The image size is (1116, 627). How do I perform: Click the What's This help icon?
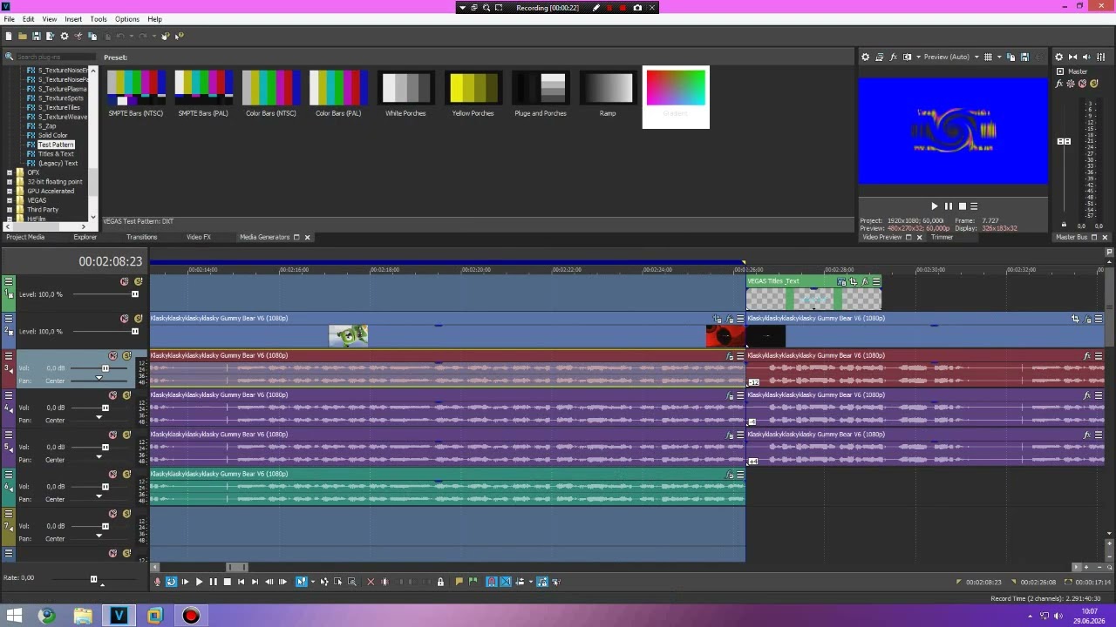click(180, 36)
